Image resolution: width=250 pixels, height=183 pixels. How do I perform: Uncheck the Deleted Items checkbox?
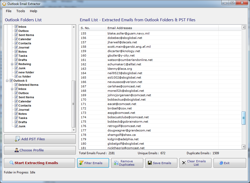pos(16,85)
